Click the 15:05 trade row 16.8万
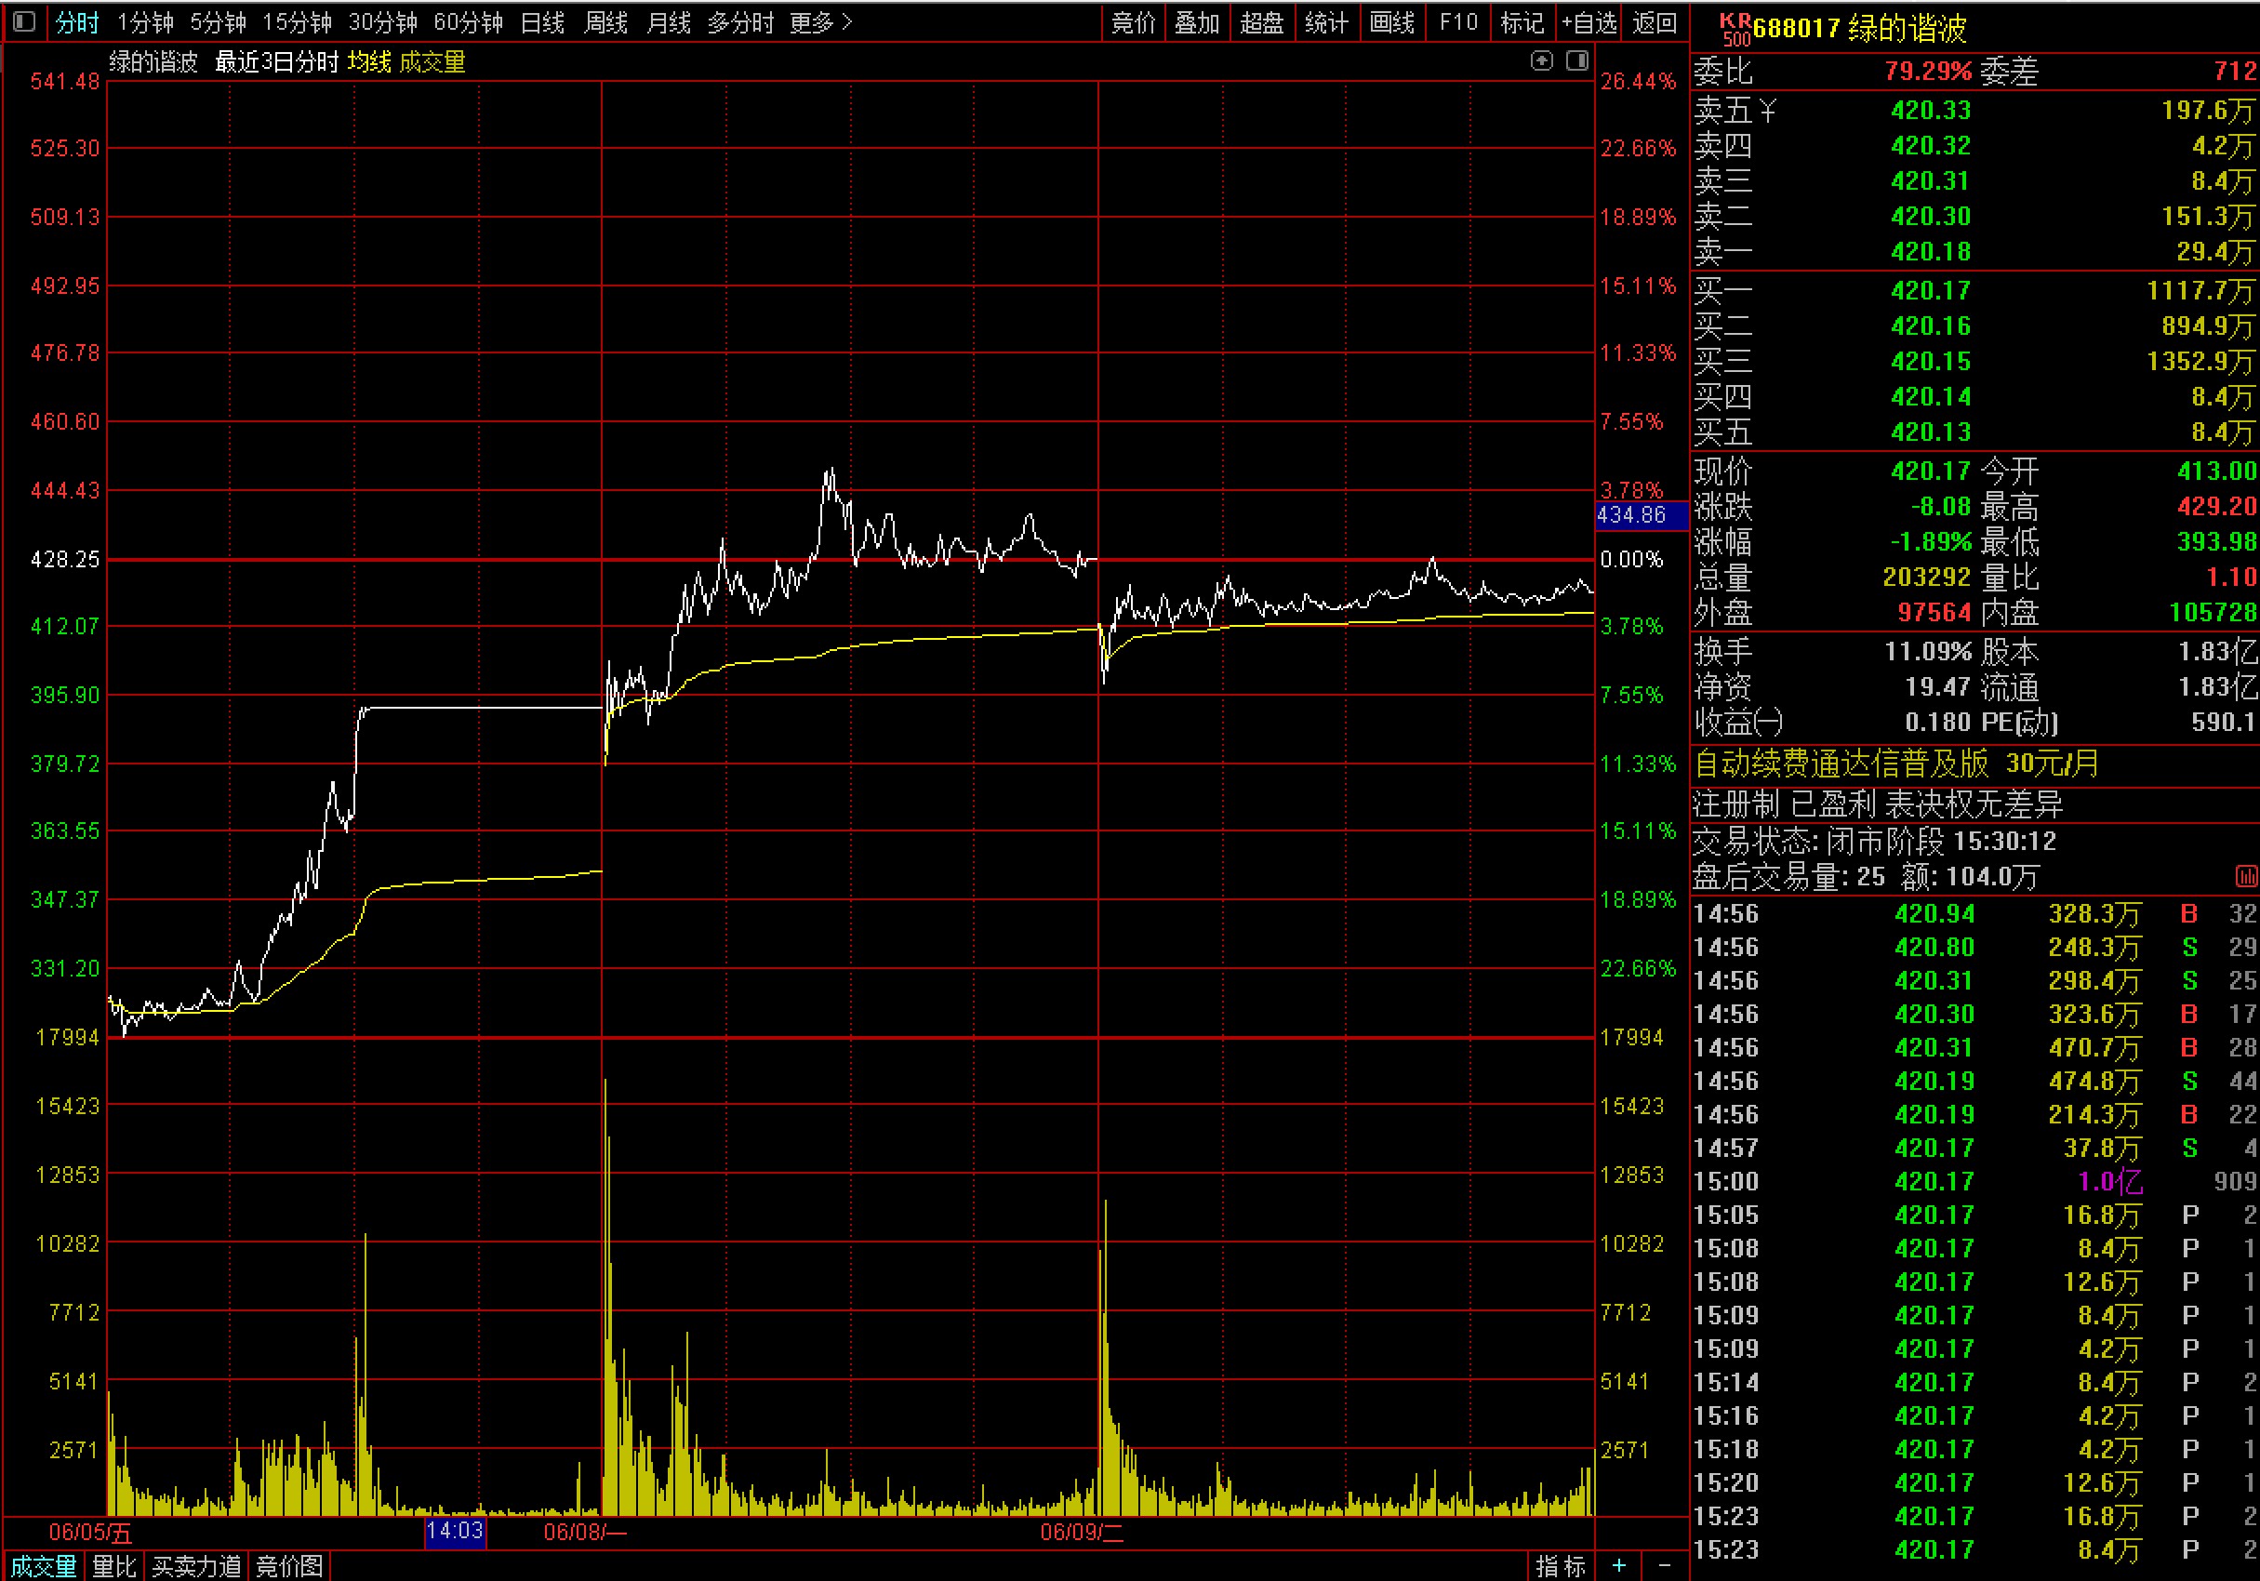2260x1581 pixels. pos(1974,1215)
